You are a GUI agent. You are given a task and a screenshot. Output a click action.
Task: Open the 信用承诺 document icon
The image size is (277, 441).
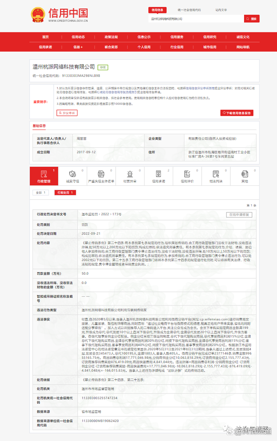158,174
